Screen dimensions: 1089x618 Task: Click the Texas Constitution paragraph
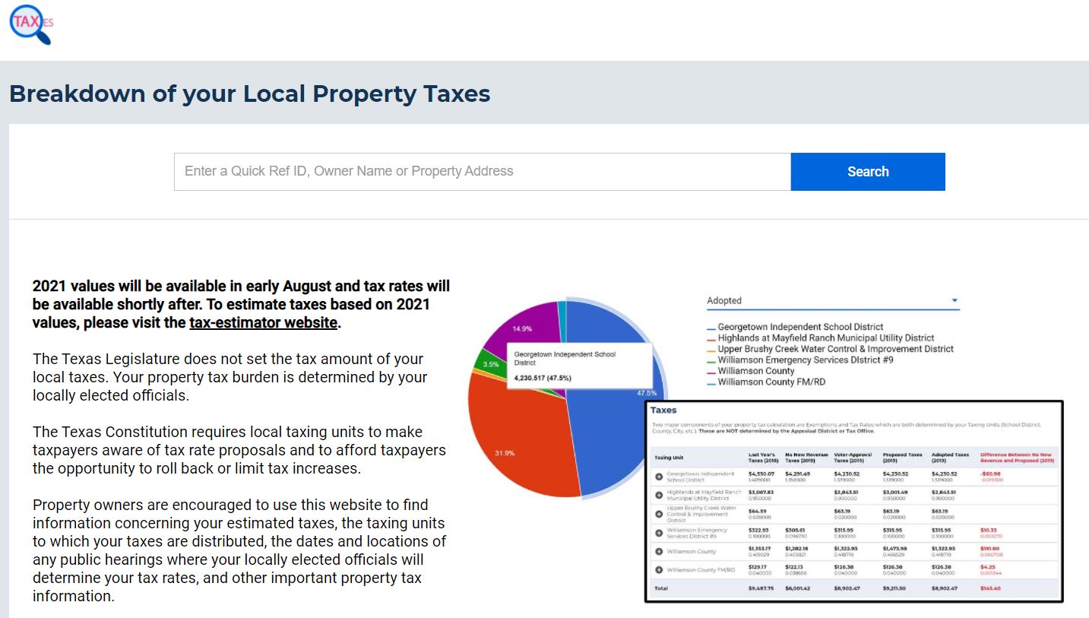click(x=239, y=450)
